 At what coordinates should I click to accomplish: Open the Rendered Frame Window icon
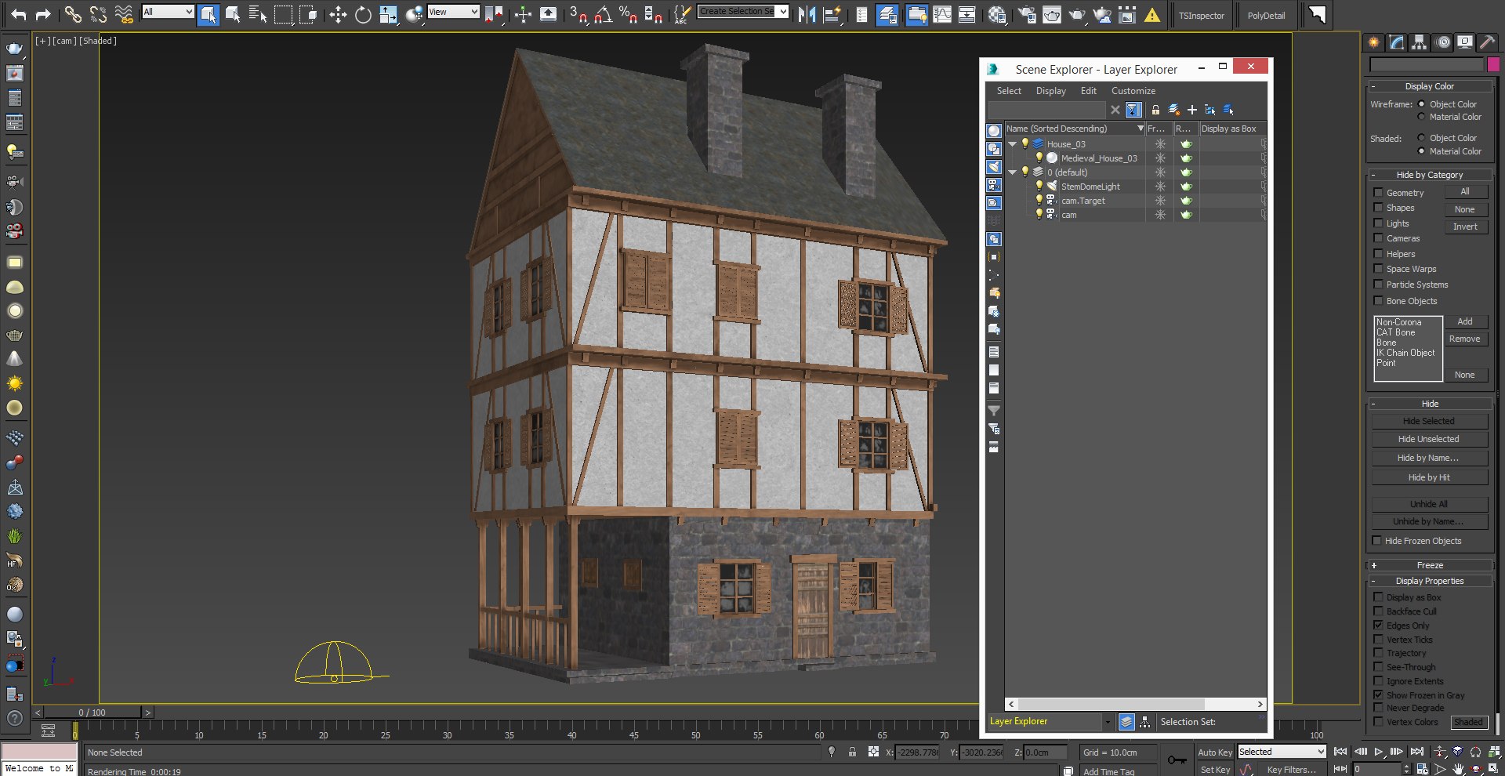pyautogui.click(x=1052, y=13)
